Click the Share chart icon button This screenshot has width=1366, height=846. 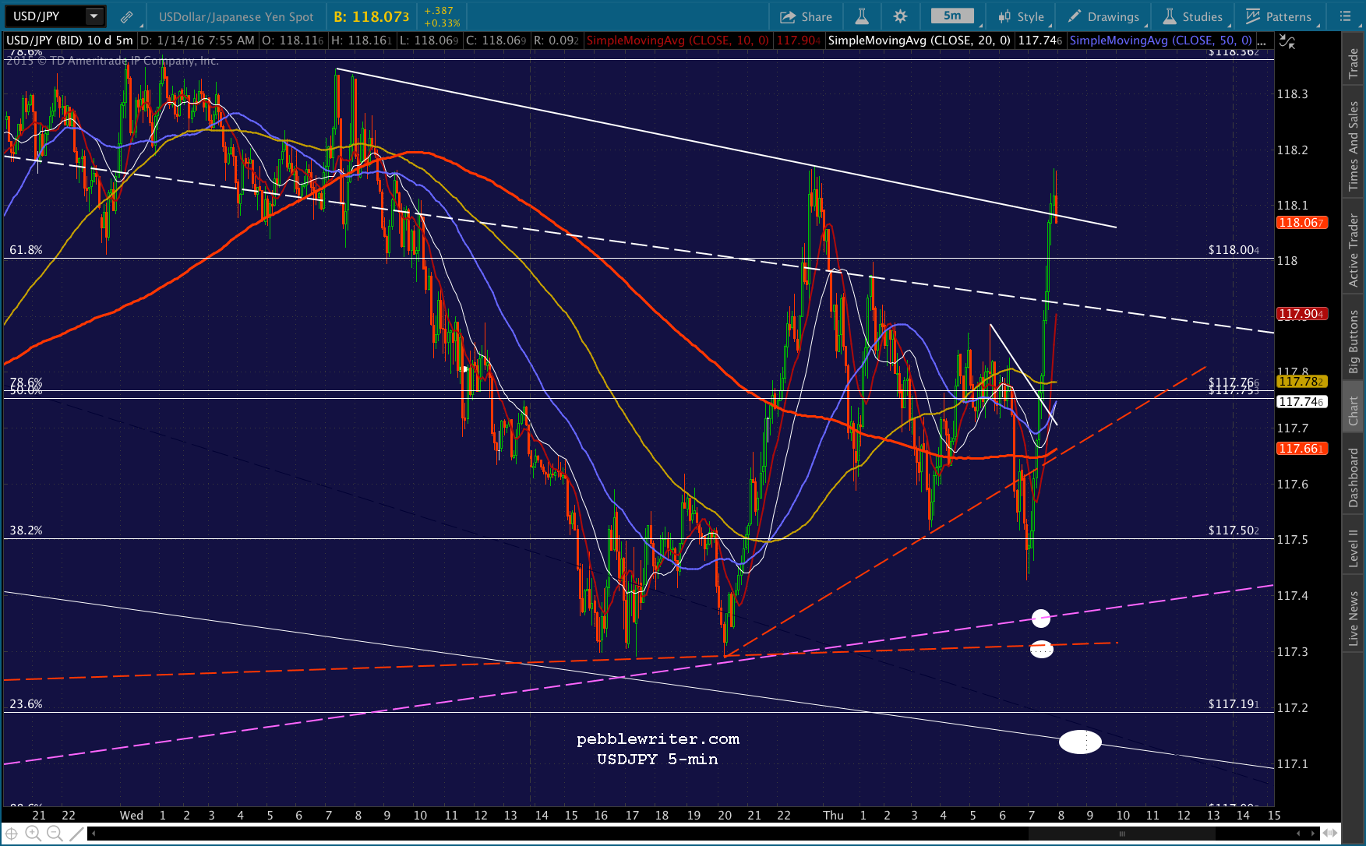(806, 16)
